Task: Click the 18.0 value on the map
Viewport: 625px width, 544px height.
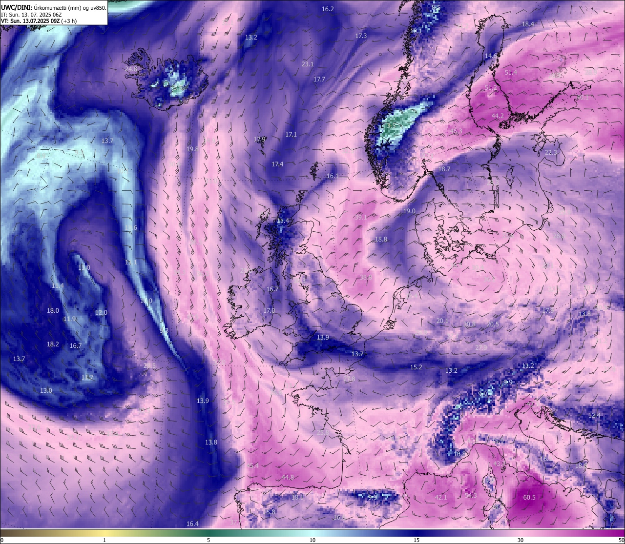Action: click(x=53, y=310)
